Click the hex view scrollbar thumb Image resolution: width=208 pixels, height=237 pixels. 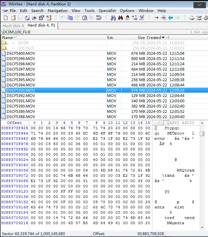(x=202, y=134)
